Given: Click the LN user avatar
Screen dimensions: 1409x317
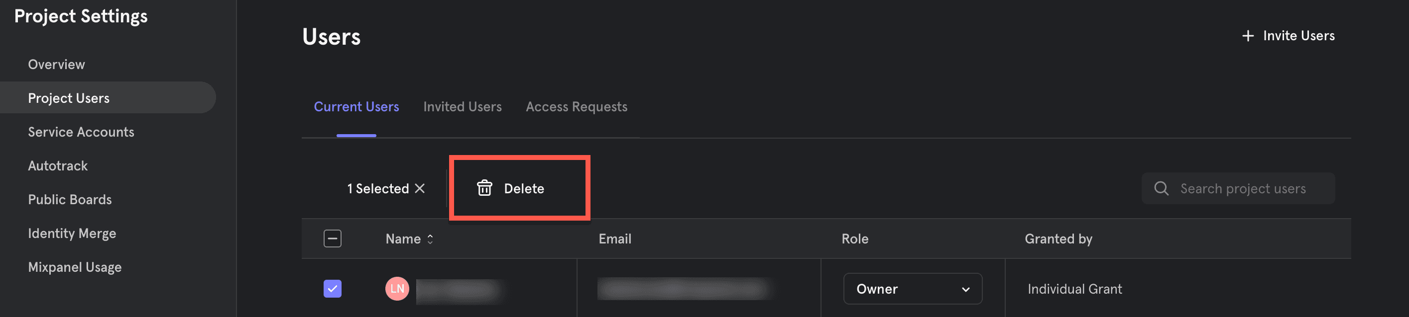Looking at the screenshot, I should click(x=397, y=289).
